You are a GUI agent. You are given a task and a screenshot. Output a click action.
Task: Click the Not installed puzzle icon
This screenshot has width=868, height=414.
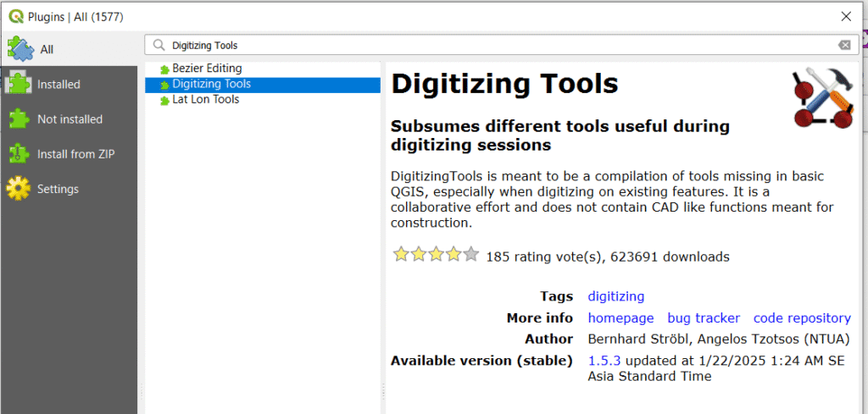point(19,119)
